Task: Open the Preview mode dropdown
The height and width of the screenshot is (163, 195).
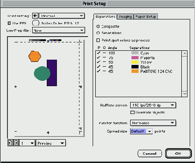Action: pos(51,143)
